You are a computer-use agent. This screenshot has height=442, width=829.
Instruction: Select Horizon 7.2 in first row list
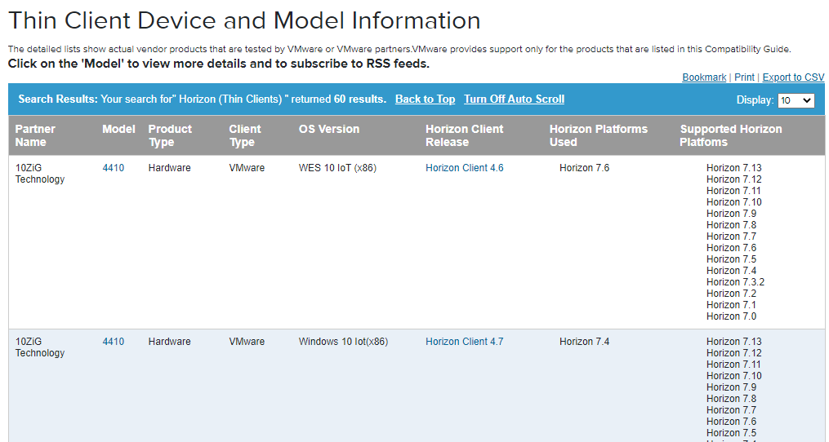pos(731,294)
